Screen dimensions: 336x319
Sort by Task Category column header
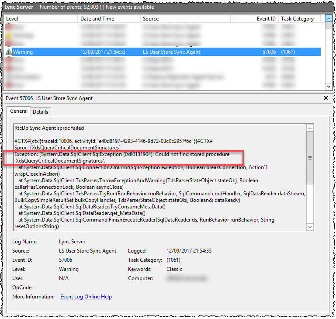click(x=300, y=19)
